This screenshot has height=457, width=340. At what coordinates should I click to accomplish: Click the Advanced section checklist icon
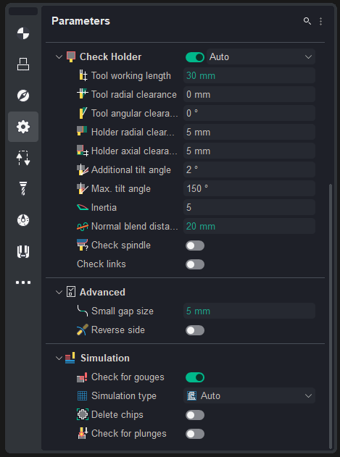click(71, 292)
